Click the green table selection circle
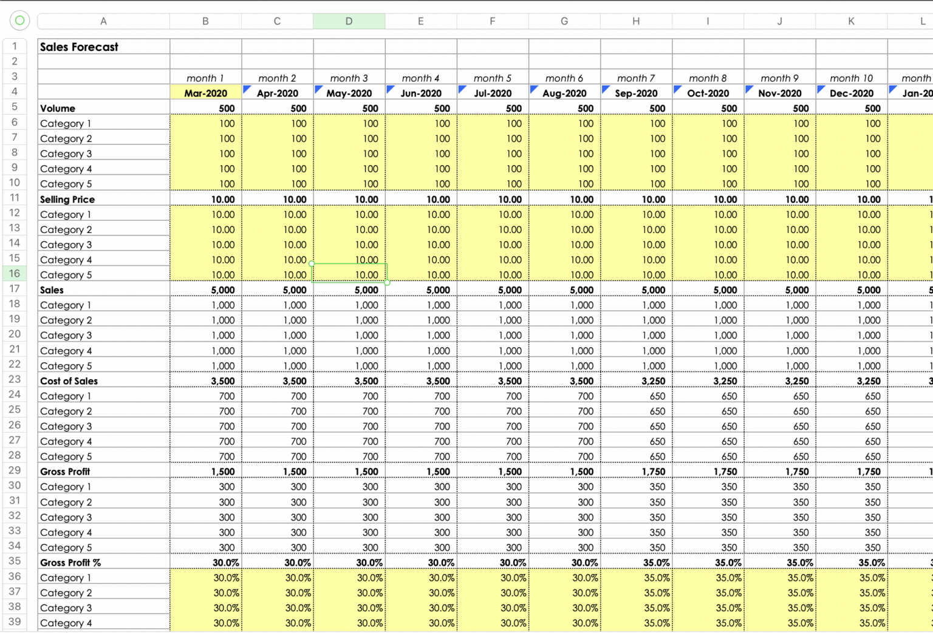 point(19,20)
